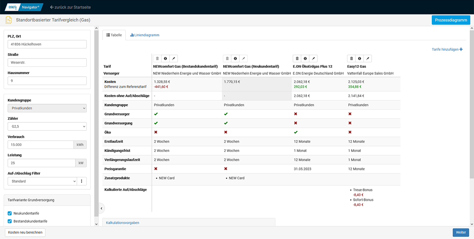
Task: Switch to the Liniendiagramm tab
Action: click(145, 35)
